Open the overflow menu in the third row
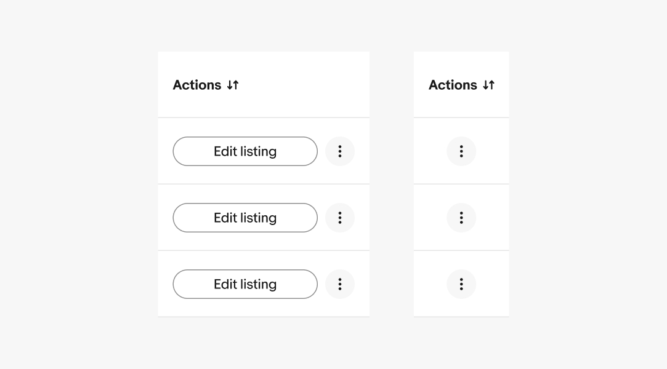 [x=340, y=284]
